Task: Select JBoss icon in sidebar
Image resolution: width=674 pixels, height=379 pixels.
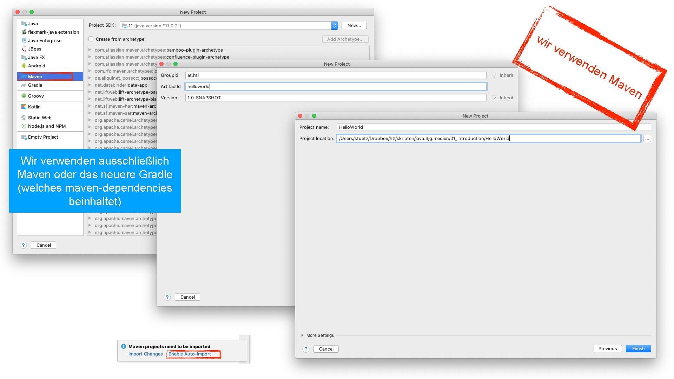Action: click(x=24, y=49)
